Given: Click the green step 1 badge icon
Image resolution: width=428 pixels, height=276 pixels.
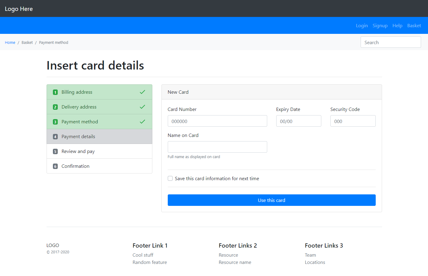Looking at the screenshot, I should point(55,92).
